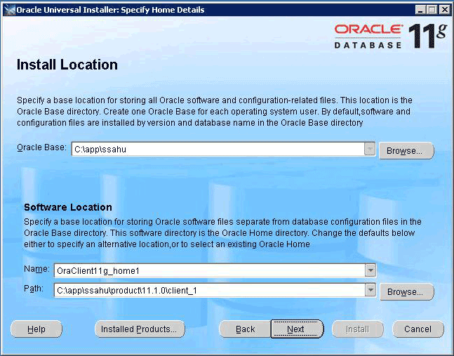Close the Oracle Universal Installer window
The width and height of the screenshot is (454, 356).
click(x=443, y=10)
